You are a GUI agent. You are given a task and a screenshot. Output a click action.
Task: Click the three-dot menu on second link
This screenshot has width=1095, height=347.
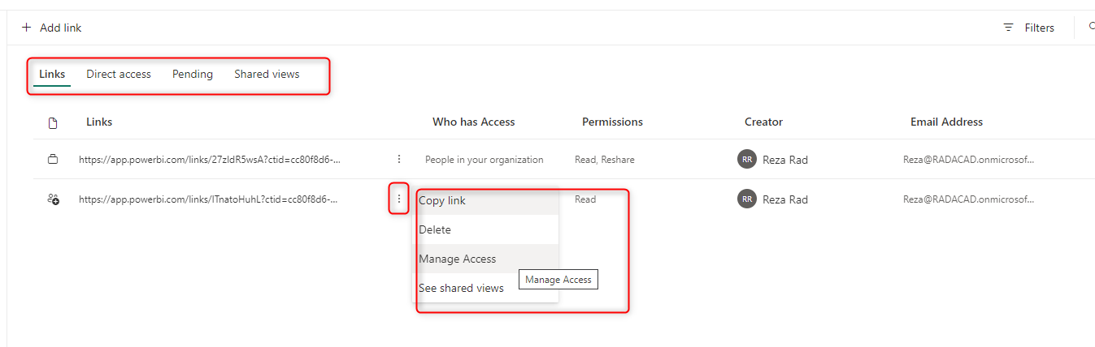click(x=398, y=199)
